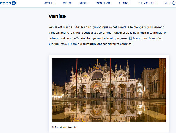Click the paragraph line starting 'dans sa lagune'

(x=107, y=33)
